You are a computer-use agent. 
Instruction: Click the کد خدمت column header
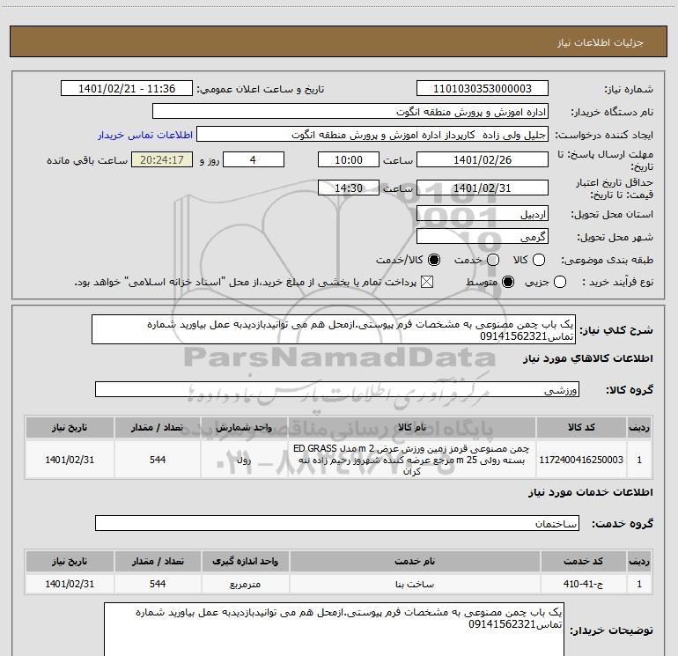coord(583,561)
